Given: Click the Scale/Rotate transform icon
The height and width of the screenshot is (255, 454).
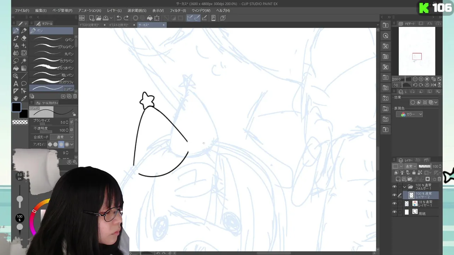Looking at the screenshot, I should click(156, 18).
